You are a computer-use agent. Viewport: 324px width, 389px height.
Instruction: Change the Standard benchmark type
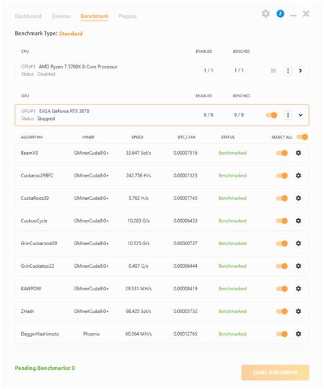(x=71, y=34)
